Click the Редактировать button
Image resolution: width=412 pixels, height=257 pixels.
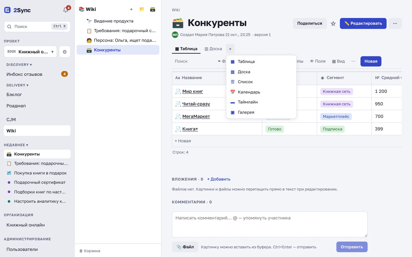(x=363, y=23)
